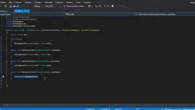Open the Анализ menu
Viewport: 195px width, 110px height.
pos(69,2)
